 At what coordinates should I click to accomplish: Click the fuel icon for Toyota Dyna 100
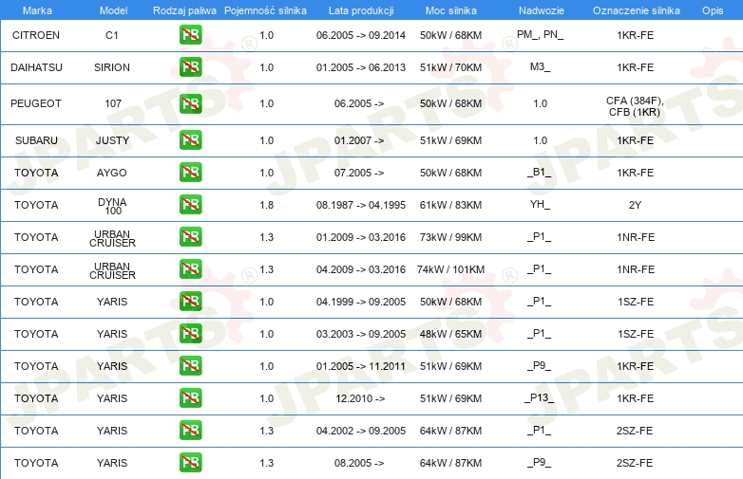click(190, 204)
